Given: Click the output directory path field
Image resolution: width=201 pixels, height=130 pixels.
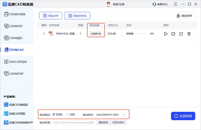Looking at the screenshot, I should click(74, 123).
